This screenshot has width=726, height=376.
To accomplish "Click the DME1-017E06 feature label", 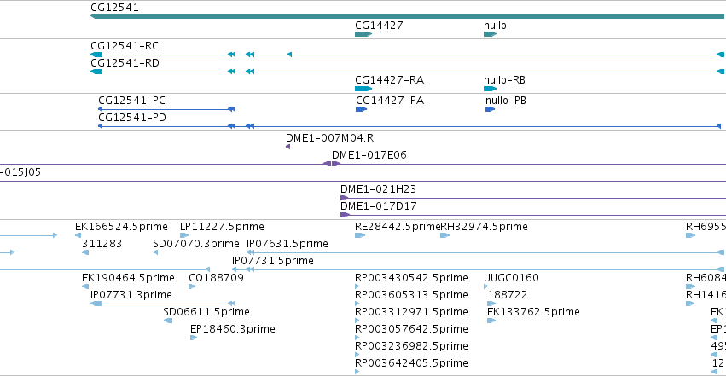I will 369,155.
